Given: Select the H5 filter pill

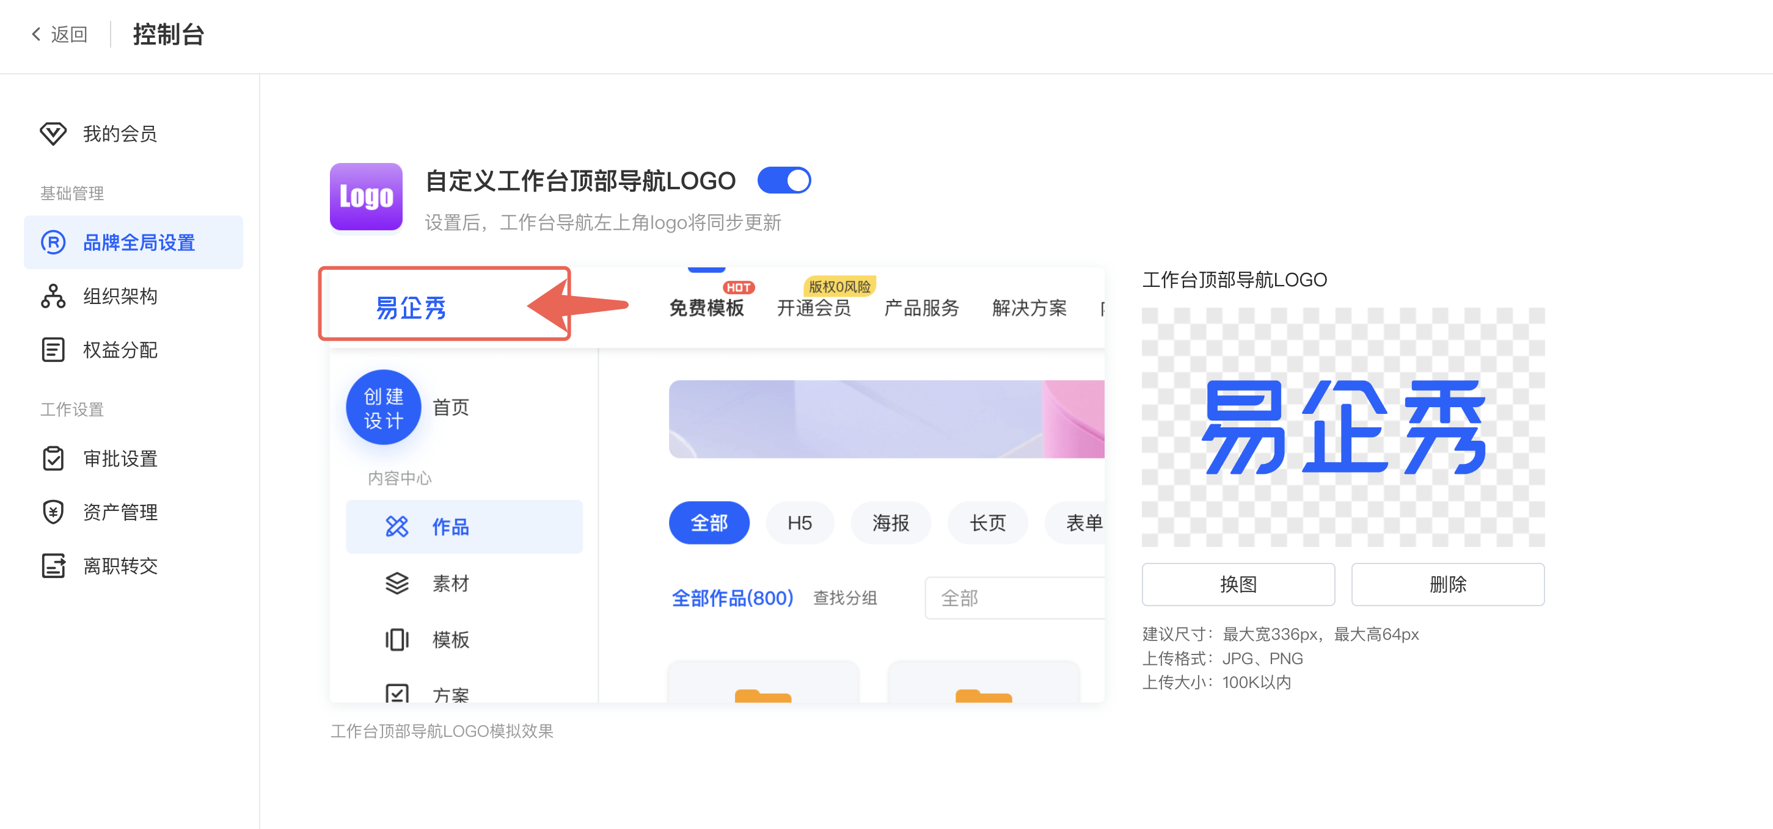Looking at the screenshot, I should (x=799, y=523).
